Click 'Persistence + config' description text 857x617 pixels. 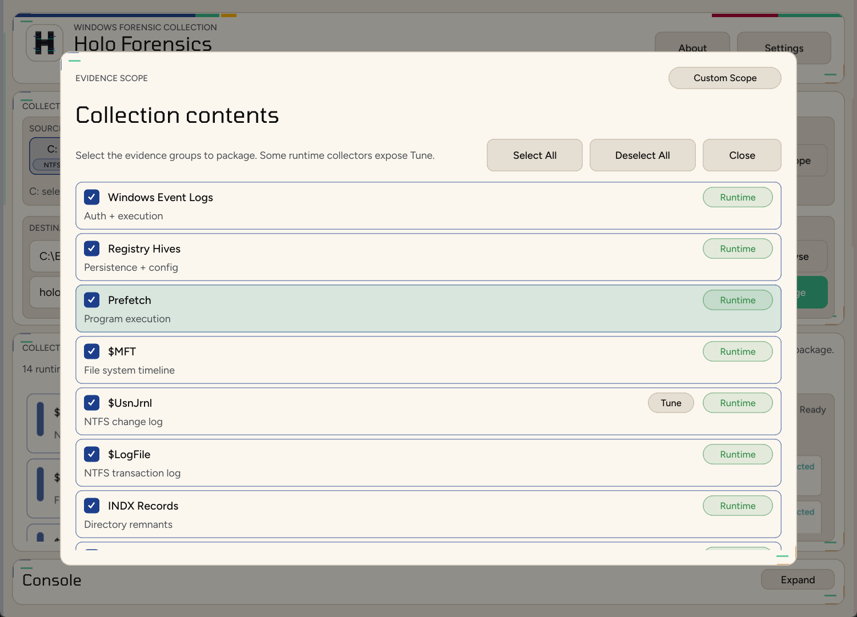(x=131, y=267)
